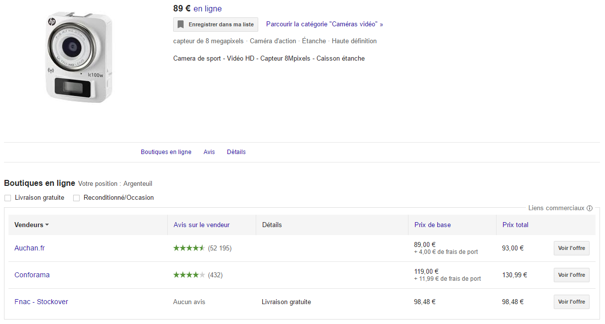This screenshot has height=324, width=605.
Task: Click the Détails column header
Action: click(272, 225)
